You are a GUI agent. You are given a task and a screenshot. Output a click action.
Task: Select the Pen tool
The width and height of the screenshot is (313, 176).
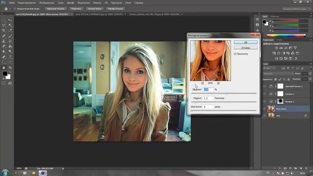(x=4, y=57)
